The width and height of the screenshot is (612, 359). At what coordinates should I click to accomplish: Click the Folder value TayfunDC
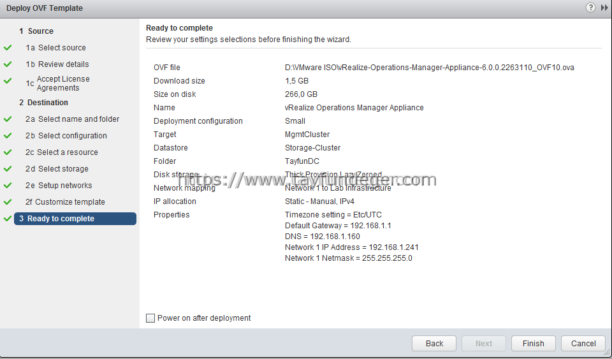tap(302, 161)
